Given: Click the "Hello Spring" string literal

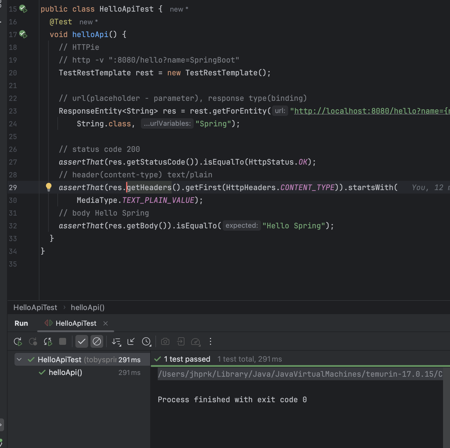Looking at the screenshot, I should (x=294, y=226).
